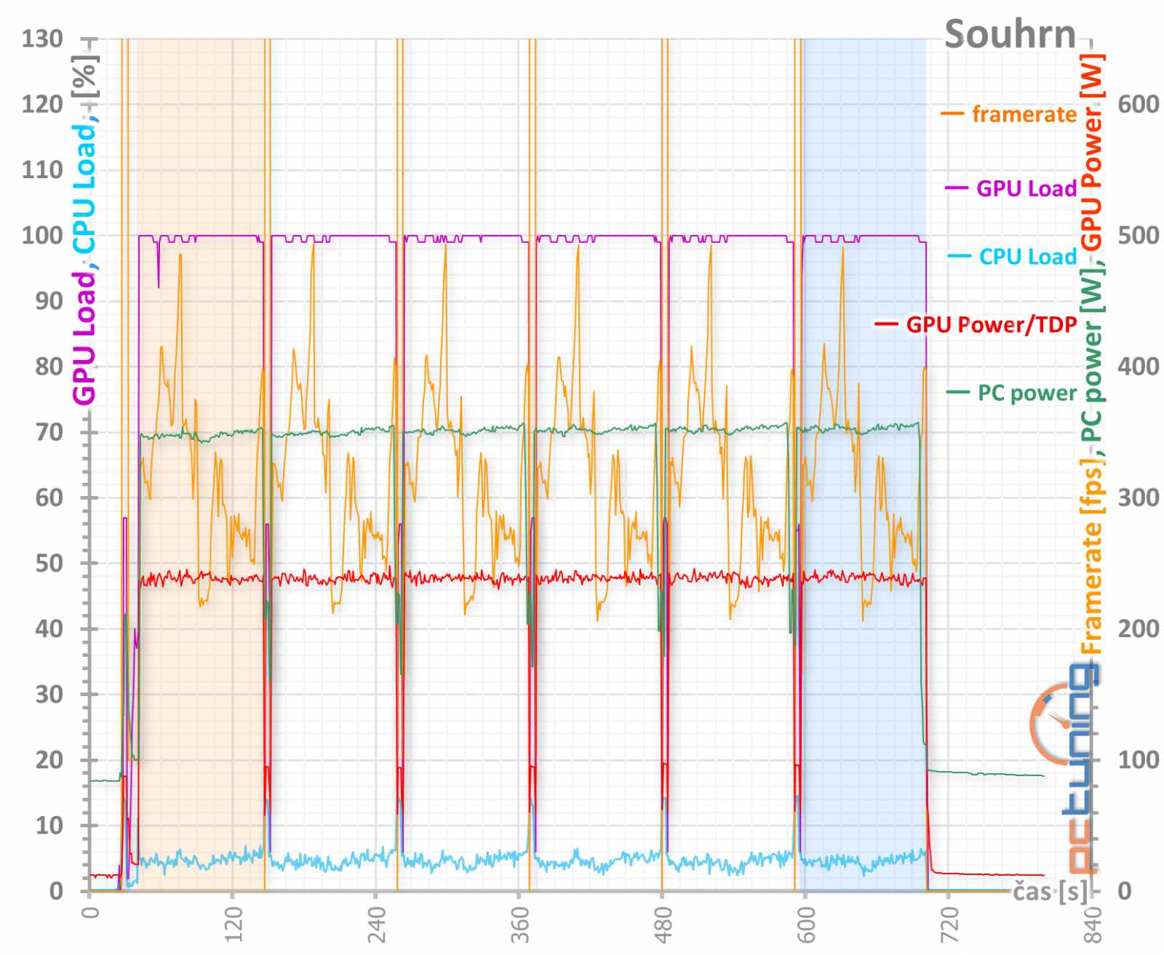Click the left axis value 20
Viewport: 1164px width, 955px height.
pyautogui.click(x=49, y=759)
